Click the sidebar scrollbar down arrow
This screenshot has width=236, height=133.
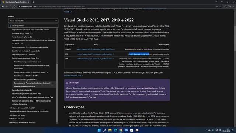(x=57, y=123)
